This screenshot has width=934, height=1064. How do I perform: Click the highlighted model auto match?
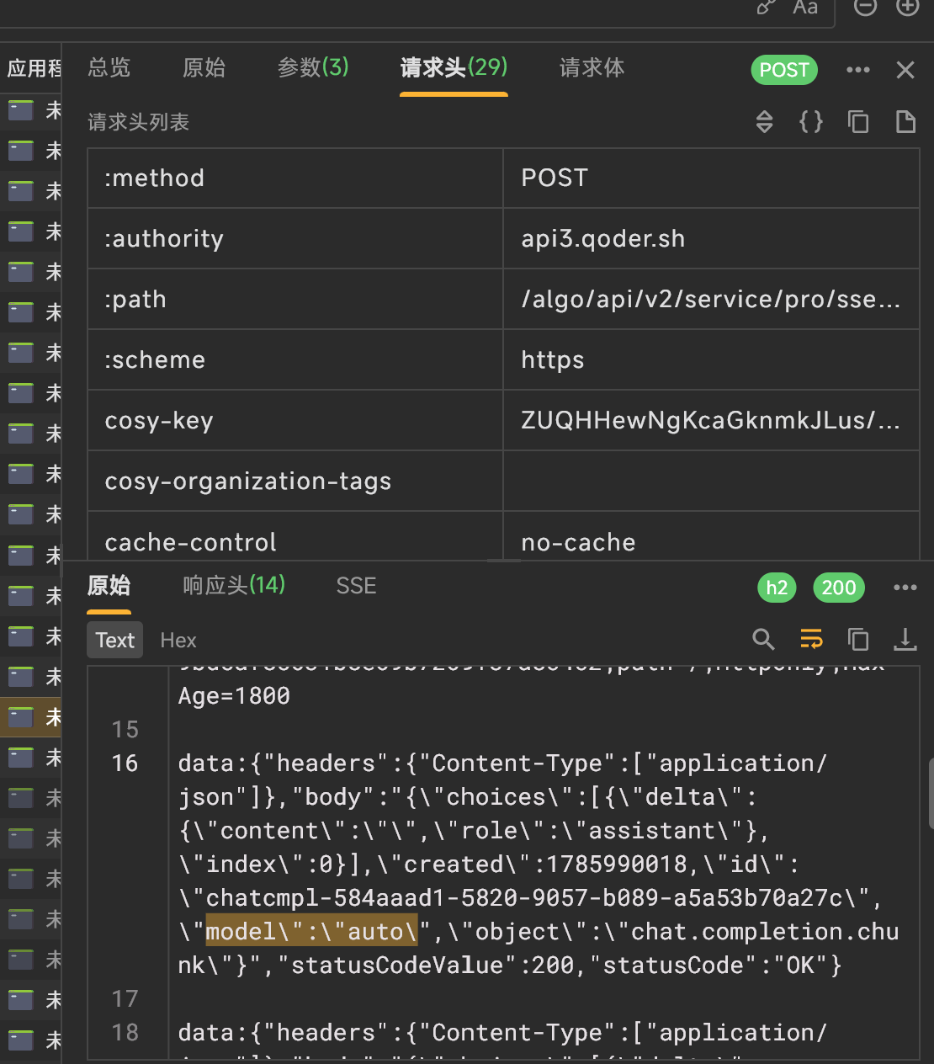tap(311, 931)
